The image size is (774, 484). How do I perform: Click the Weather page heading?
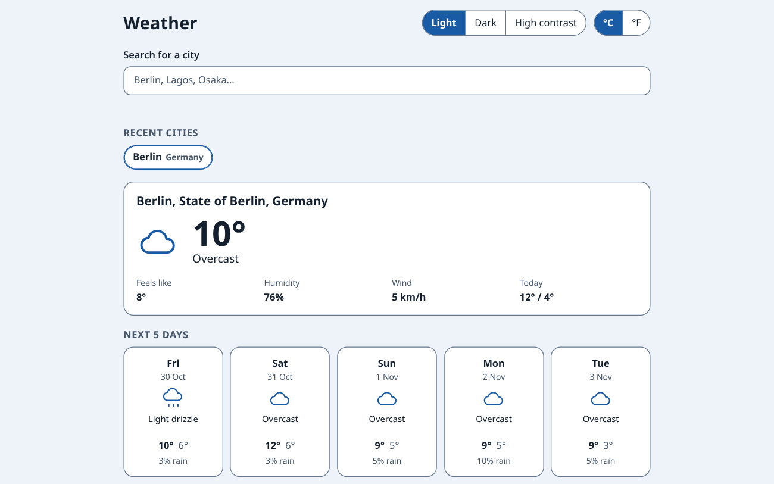(160, 23)
